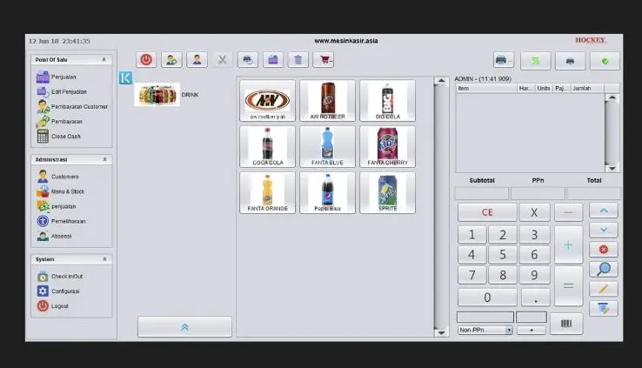Screen dimensions: 642x368
Task: Click the pencil edit line button
Action: pos(604,289)
